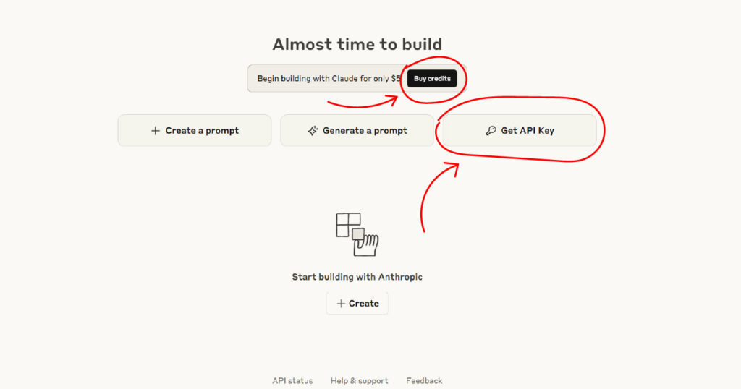Choose the Generate a prompt label
Viewport: 741px width, 389px height.
[365, 131]
